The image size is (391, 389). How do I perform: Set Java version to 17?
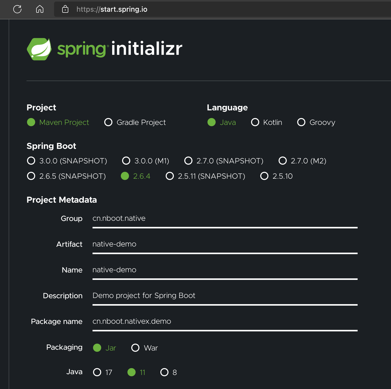(97, 372)
